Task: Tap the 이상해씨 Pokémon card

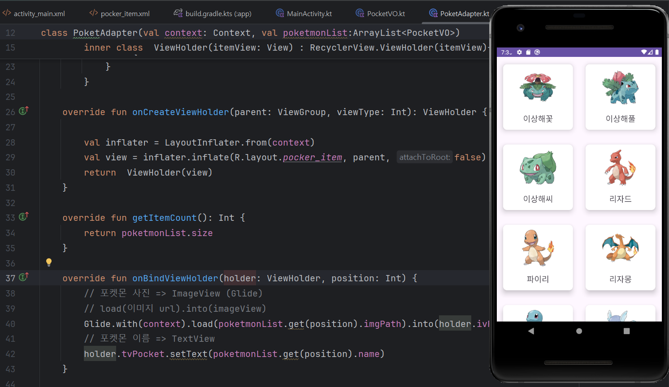Action: point(538,177)
